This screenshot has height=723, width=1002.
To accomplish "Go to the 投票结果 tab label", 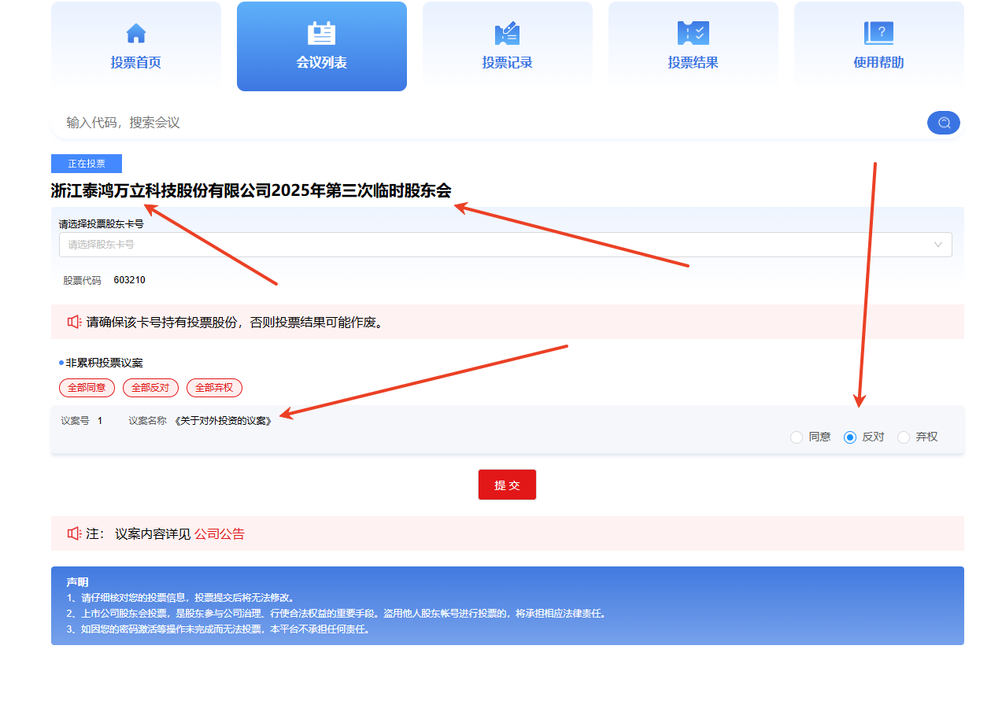I will [x=693, y=63].
